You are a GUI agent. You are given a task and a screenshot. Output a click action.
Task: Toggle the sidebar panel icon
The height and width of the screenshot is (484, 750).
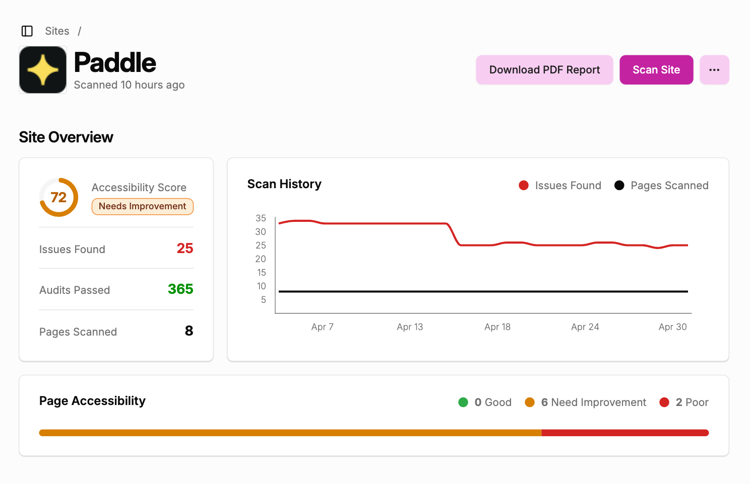point(27,31)
